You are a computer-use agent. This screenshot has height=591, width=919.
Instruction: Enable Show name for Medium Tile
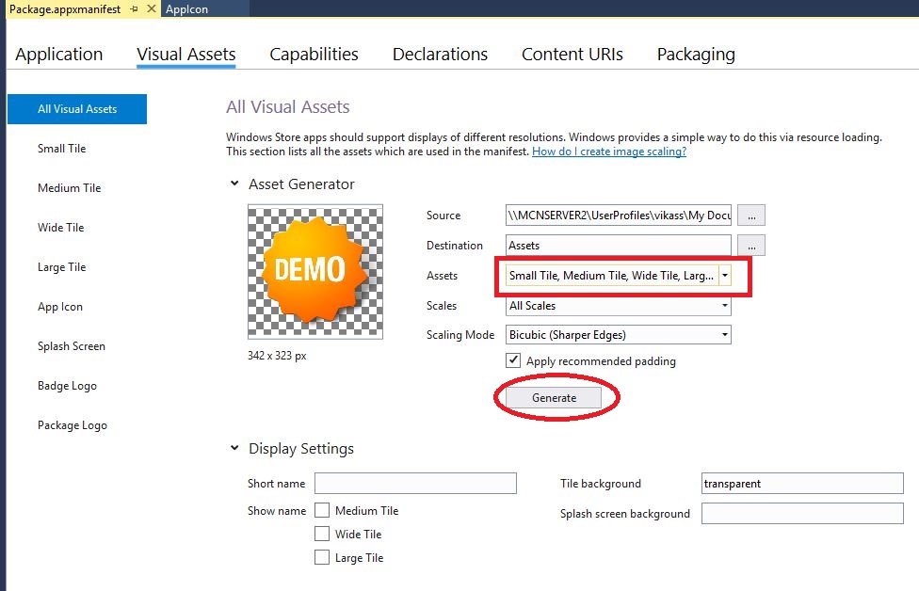322,511
